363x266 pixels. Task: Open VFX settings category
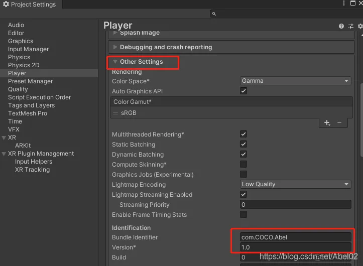pyautogui.click(x=14, y=129)
